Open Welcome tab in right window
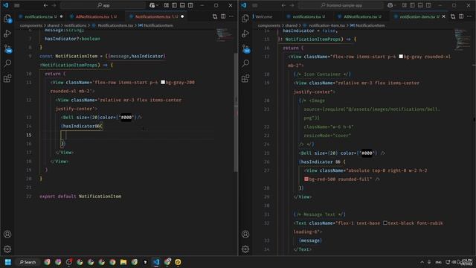This screenshot has width=476, height=268. 263,16
